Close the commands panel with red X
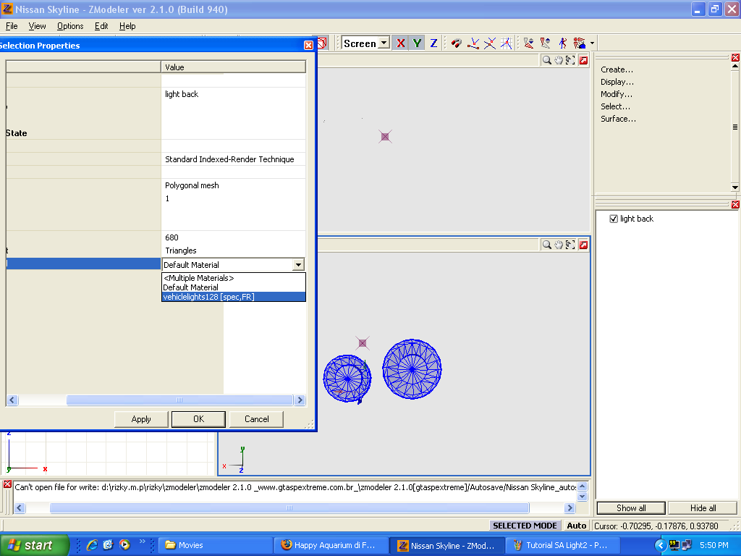This screenshot has height=556, width=741. [735, 58]
